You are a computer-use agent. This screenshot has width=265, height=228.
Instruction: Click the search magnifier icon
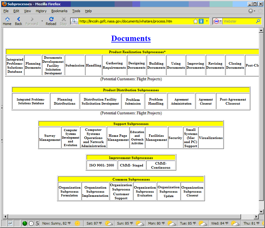(258, 21)
